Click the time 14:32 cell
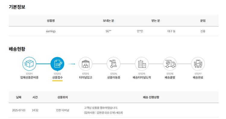Viewport: 226px width, 119px height. 35,110
